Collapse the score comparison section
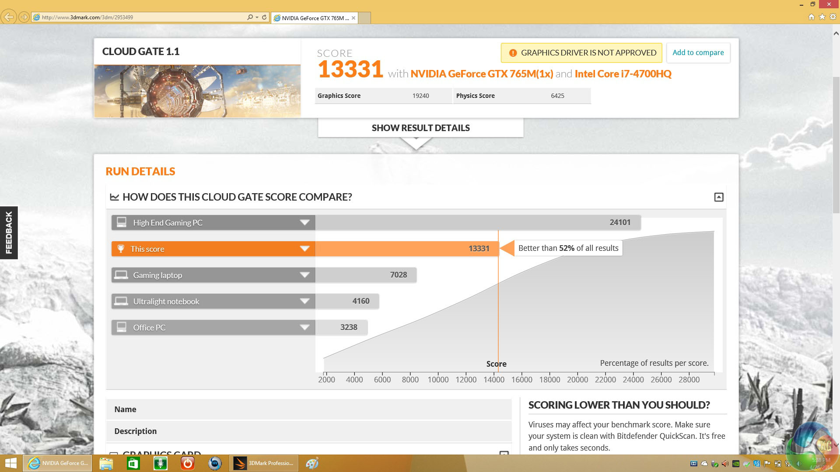The width and height of the screenshot is (840, 472). 718,197
